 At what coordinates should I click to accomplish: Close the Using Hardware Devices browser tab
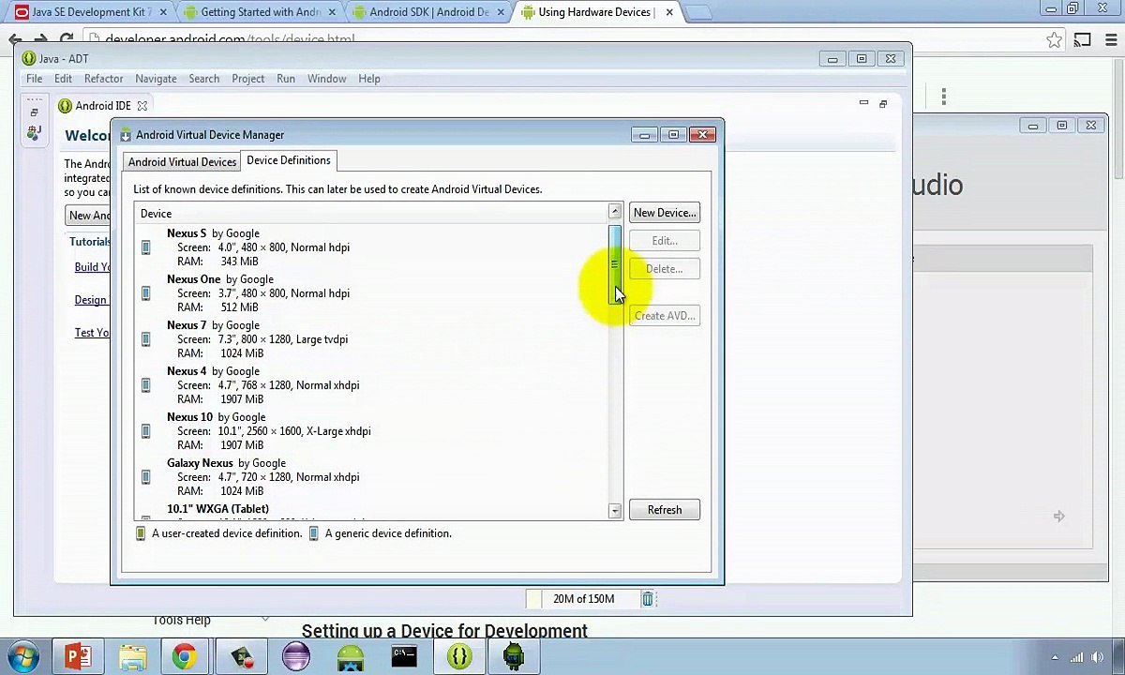point(668,12)
